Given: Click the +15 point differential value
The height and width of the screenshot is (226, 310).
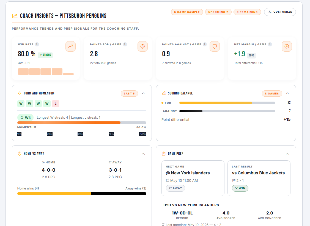Looking at the screenshot, I should click(287, 119).
